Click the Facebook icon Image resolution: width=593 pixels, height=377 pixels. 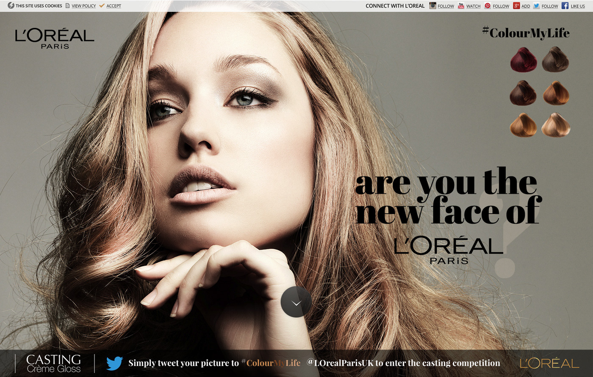(565, 6)
